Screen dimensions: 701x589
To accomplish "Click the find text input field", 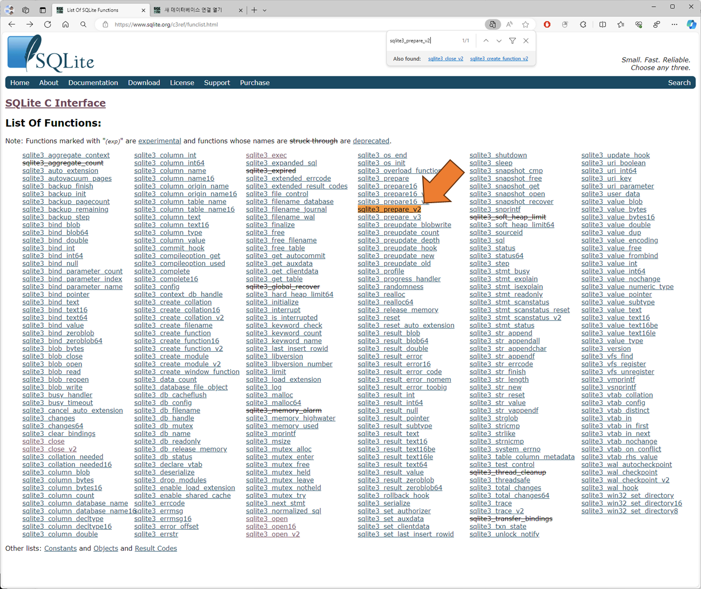I will pyautogui.click(x=423, y=41).
